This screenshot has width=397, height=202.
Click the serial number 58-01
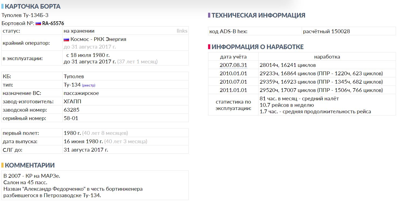71,118
